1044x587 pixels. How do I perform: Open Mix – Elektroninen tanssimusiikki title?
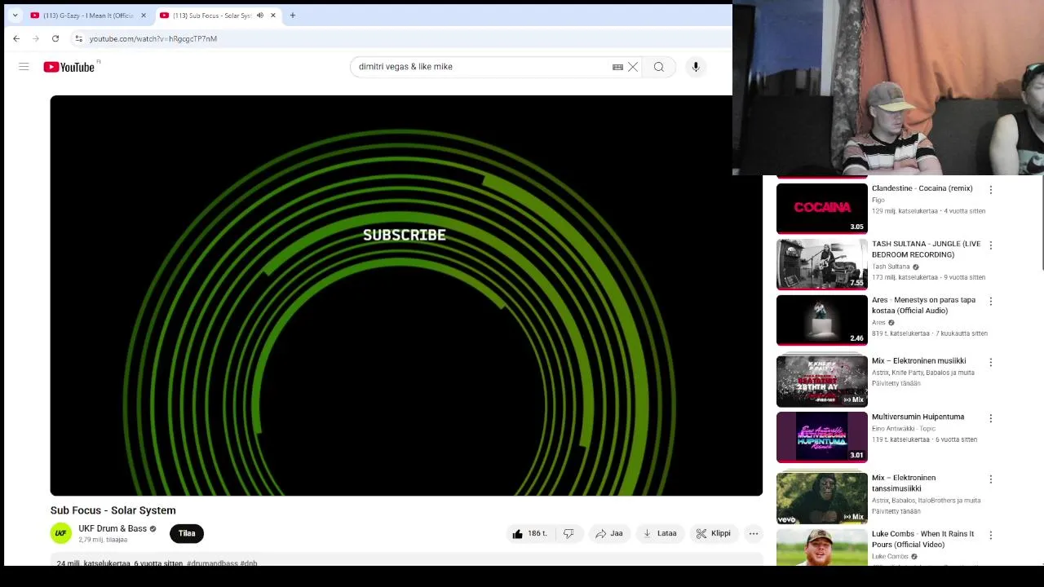point(904,483)
